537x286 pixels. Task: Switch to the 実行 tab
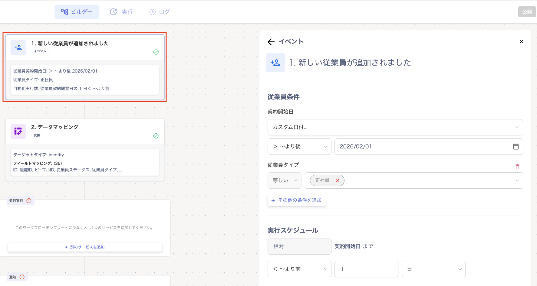(121, 12)
